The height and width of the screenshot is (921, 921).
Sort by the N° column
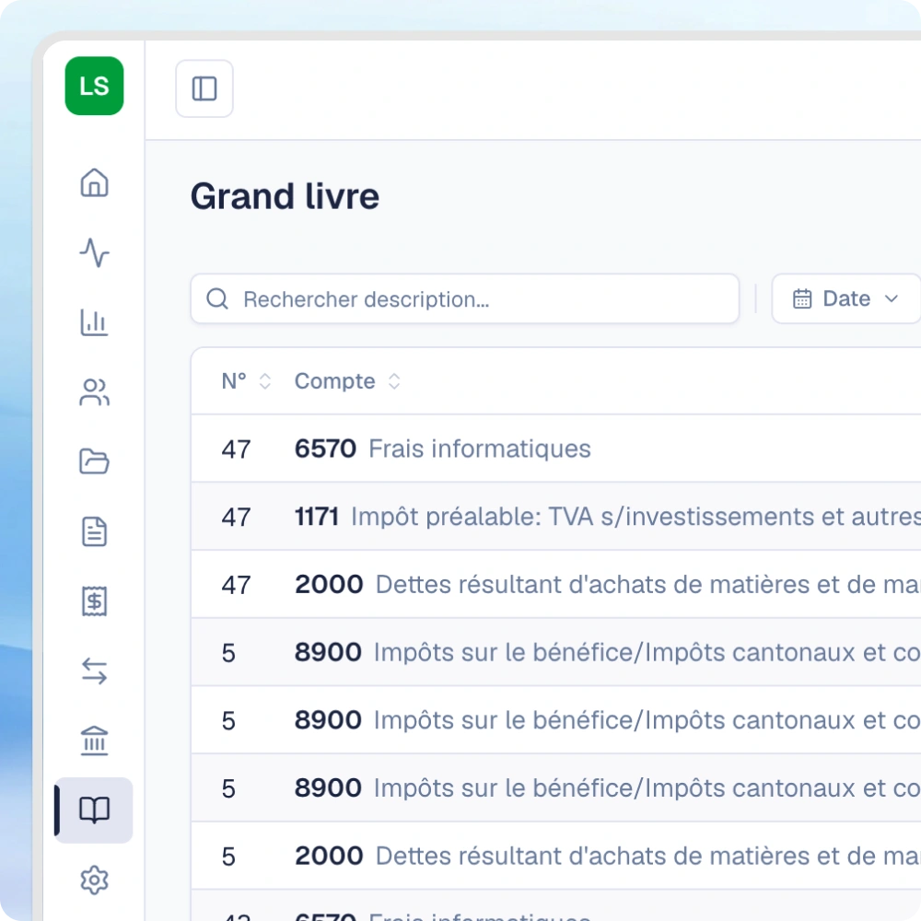(246, 381)
